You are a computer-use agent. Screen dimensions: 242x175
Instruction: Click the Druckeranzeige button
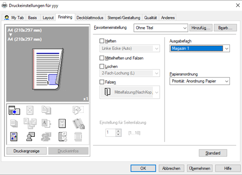27,151
